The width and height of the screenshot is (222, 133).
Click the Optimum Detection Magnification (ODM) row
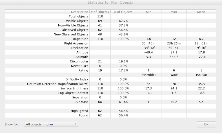[x=57, y=84]
